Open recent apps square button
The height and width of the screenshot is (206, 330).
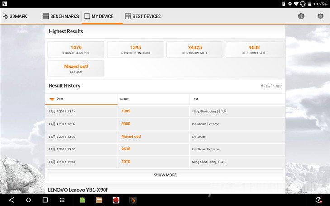click(x=45, y=200)
